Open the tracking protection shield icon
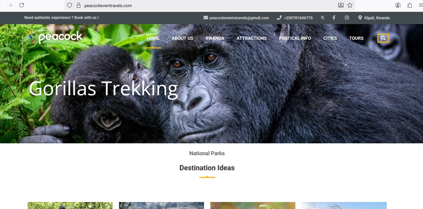Screen dimensions: 423x209 (x=70, y=5)
